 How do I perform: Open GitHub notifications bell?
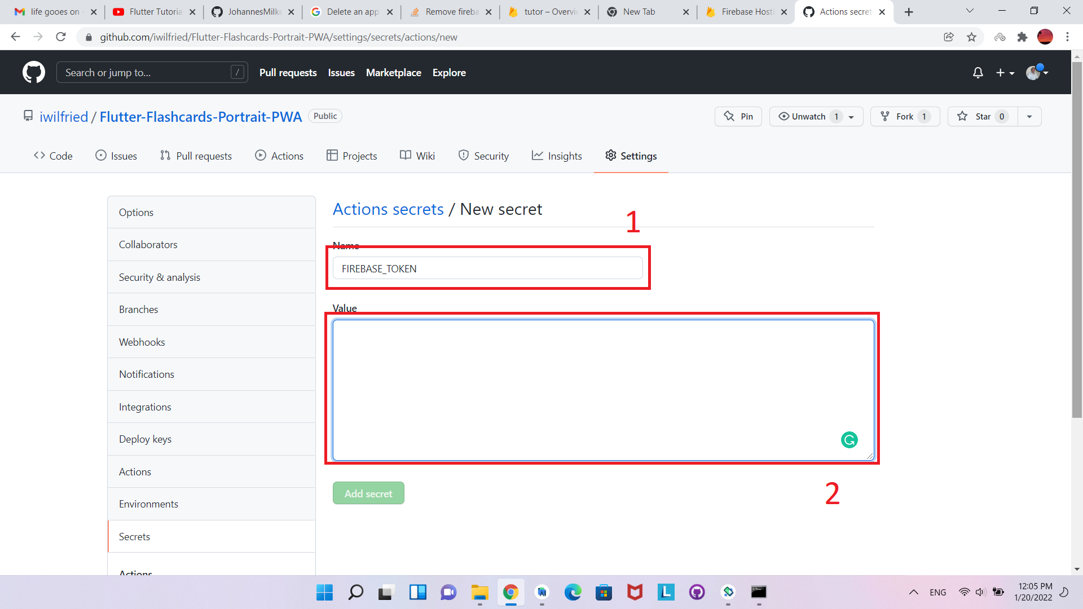(978, 72)
